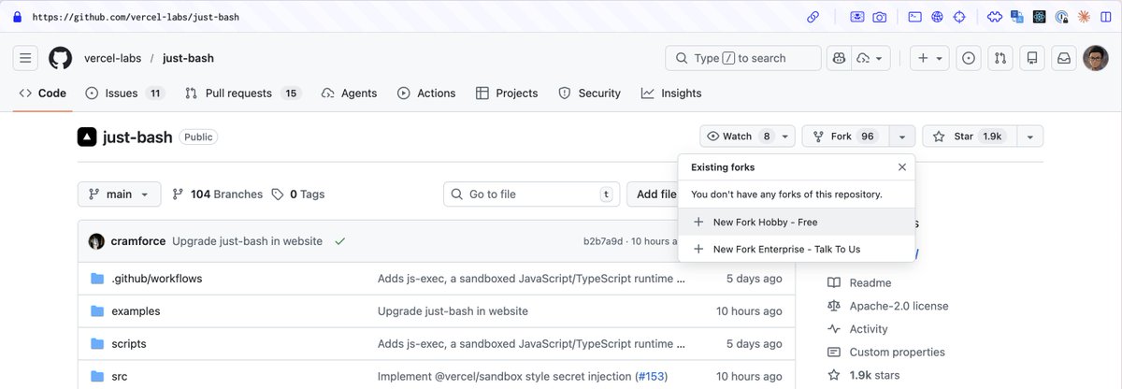Open the Projects tab
This screenshot has height=389, width=1122.
[x=507, y=94]
